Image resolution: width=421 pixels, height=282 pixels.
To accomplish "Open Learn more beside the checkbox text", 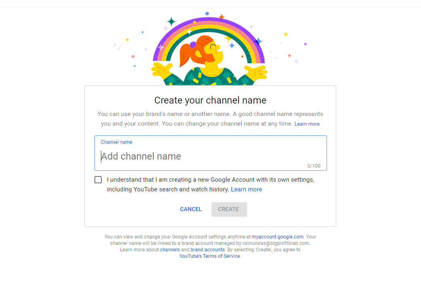I will tap(246, 189).
